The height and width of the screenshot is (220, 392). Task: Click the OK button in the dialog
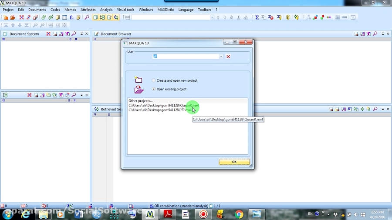point(234,162)
